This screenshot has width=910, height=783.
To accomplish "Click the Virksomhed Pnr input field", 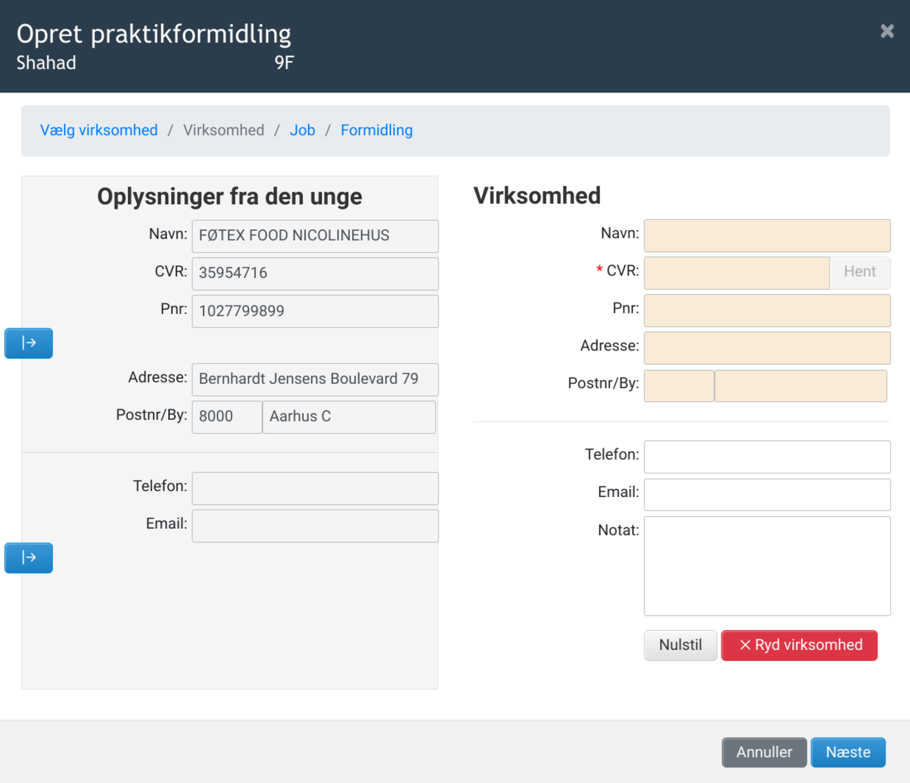I will (767, 311).
